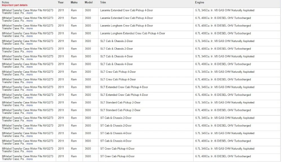
Task: Expand notes for SLT Cab & Chassis 2-Door 5.7L row
Action: [30, 44]
